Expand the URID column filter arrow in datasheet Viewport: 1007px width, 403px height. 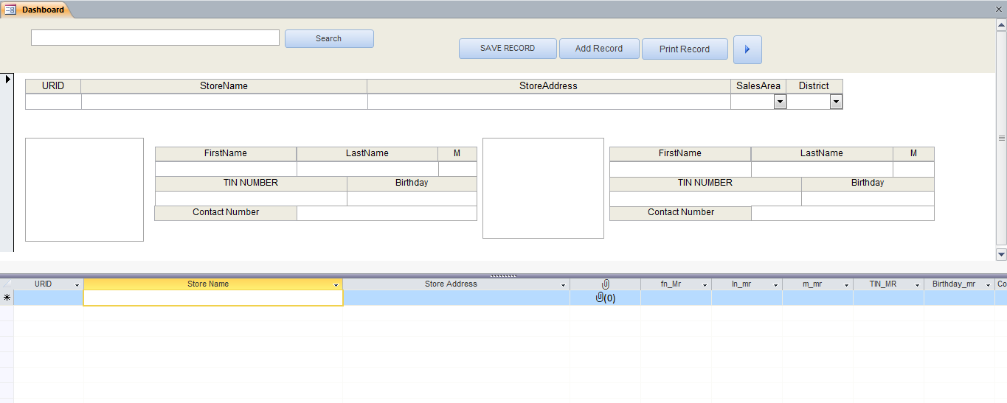pos(77,284)
